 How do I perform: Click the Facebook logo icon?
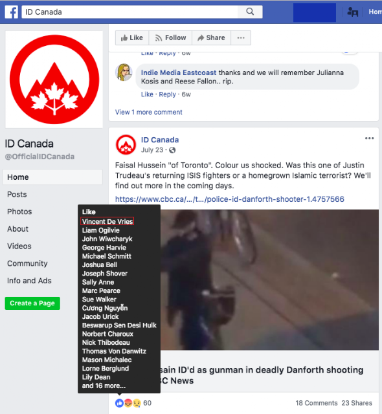11,12
